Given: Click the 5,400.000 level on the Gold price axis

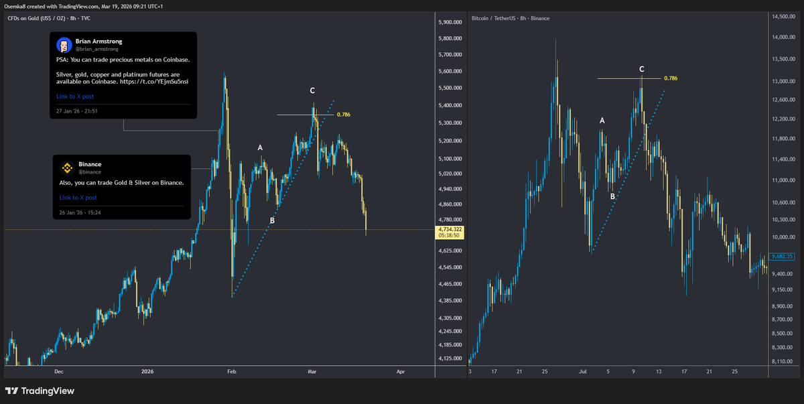Looking at the screenshot, I should click(449, 105).
